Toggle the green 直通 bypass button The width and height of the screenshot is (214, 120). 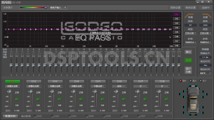click(x=188, y=60)
